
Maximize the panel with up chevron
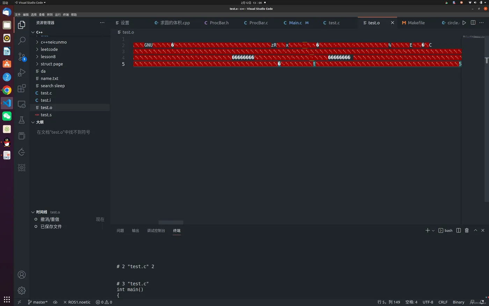[475, 230]
